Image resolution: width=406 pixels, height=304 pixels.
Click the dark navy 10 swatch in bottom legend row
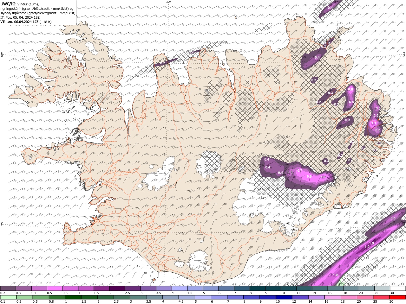tap(283, 297)
